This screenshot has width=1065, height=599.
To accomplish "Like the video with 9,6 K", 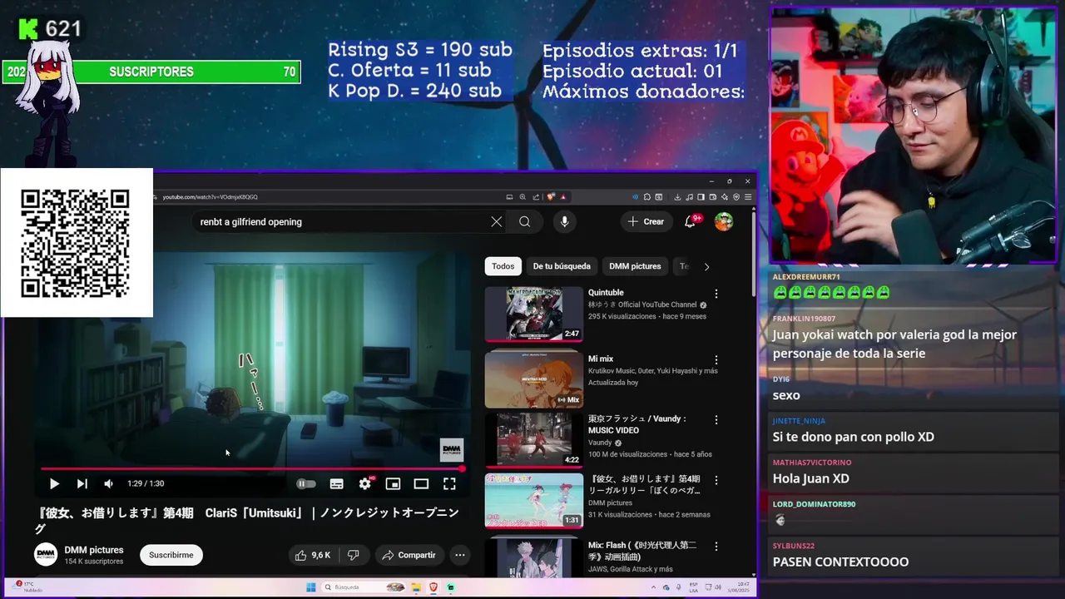I will [x=313, y=555].
